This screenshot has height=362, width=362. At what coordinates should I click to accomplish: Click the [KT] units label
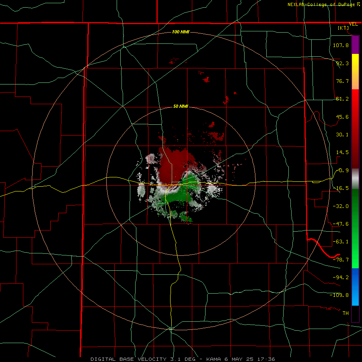click(343, 28)
